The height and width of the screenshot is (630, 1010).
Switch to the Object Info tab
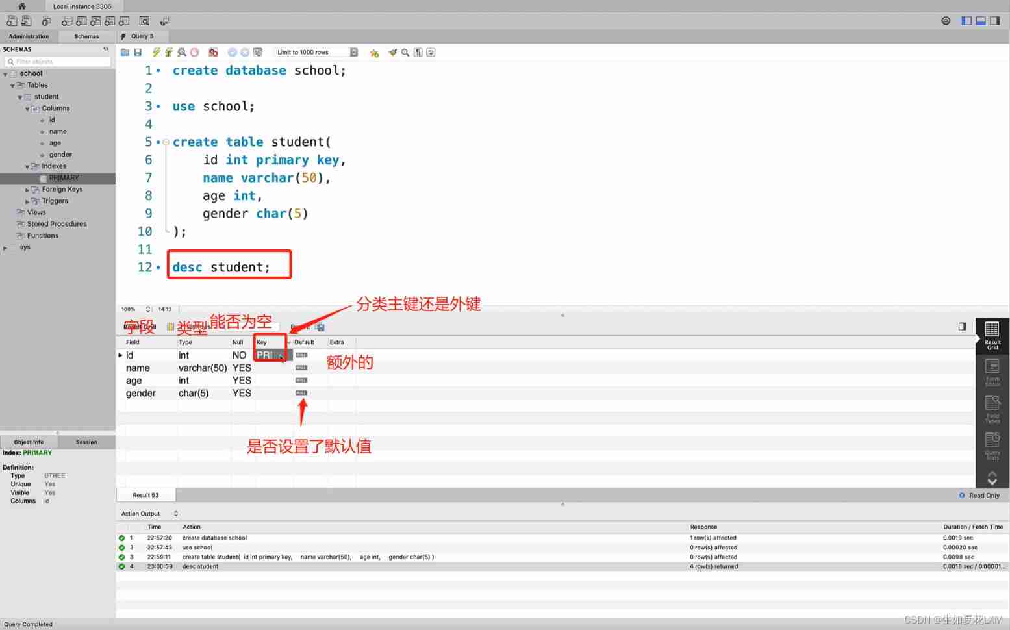[29, 442]
